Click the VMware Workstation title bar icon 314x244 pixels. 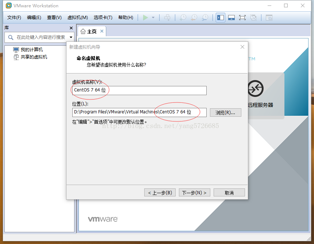click(9, 5)
